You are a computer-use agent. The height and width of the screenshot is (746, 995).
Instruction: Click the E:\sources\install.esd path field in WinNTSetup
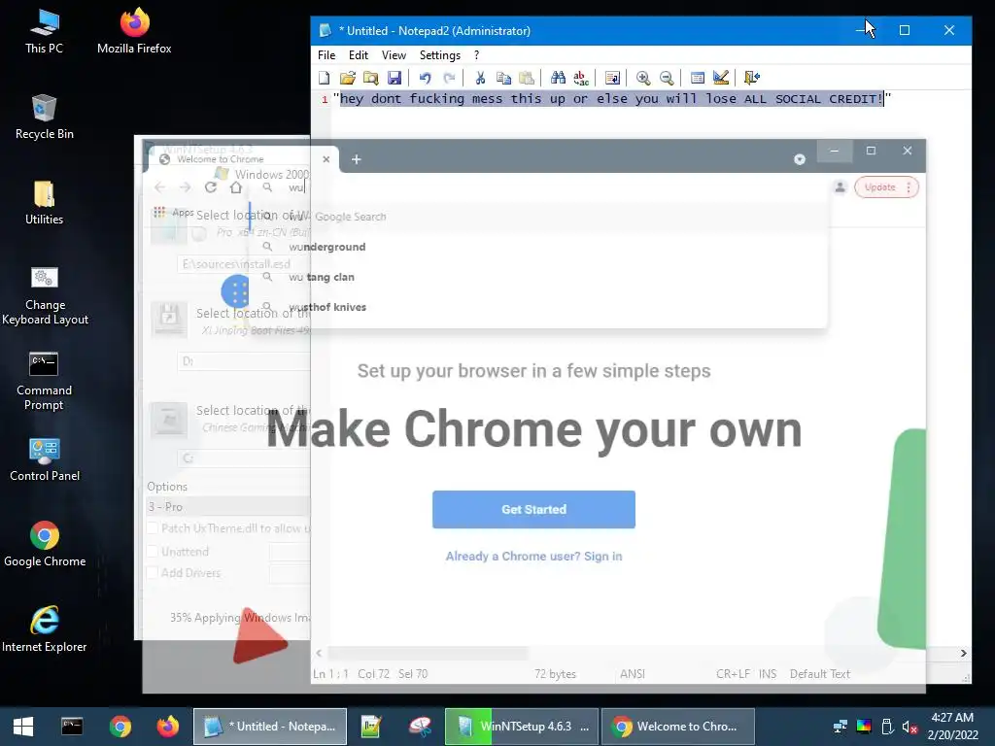tap(244, 264)
